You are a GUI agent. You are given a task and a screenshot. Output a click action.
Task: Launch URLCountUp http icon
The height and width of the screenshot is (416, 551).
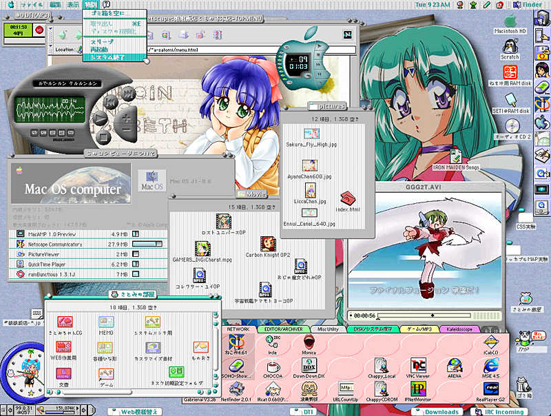pyautogui.click(x=346, y=388)
